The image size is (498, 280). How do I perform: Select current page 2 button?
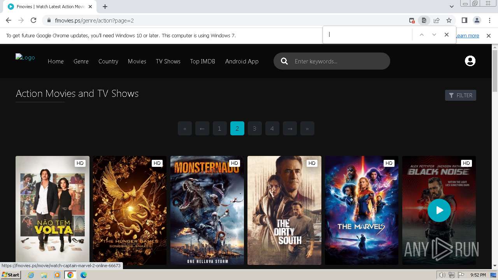pos(237,128)
